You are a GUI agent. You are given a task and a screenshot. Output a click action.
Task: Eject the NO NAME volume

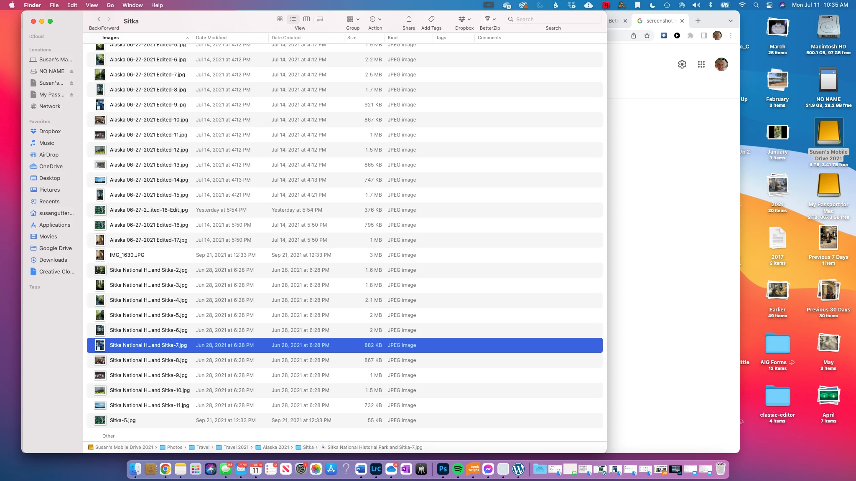pos(71,71)
